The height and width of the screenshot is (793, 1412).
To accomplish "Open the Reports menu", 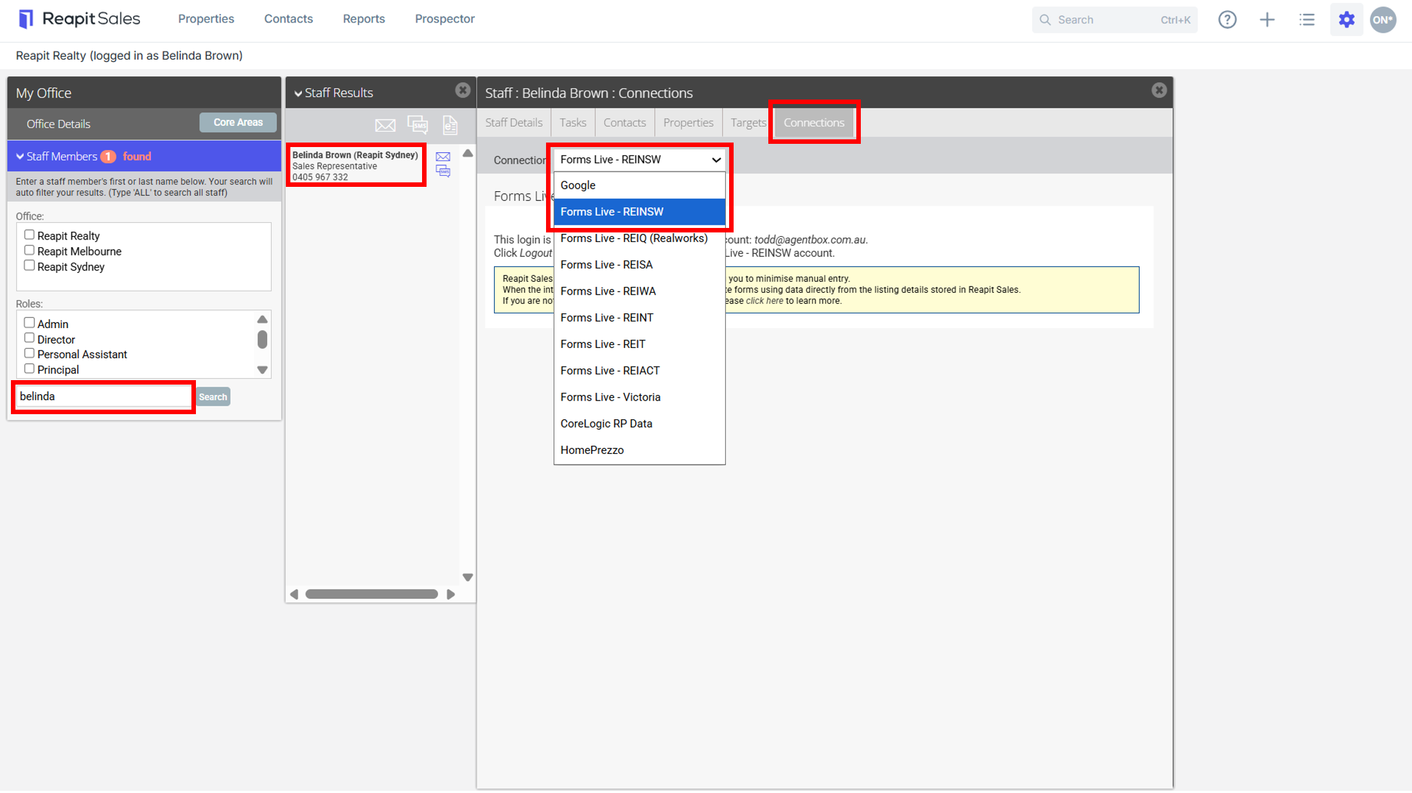I will tap(364, 19).
